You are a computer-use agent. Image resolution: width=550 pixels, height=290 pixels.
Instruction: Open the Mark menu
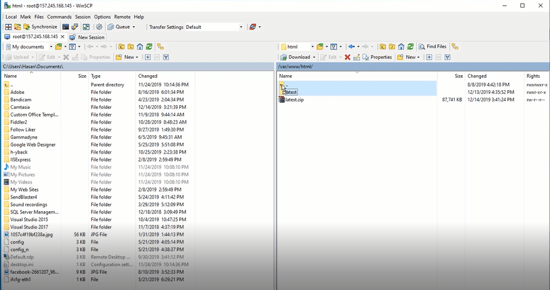tap(26, 17)
